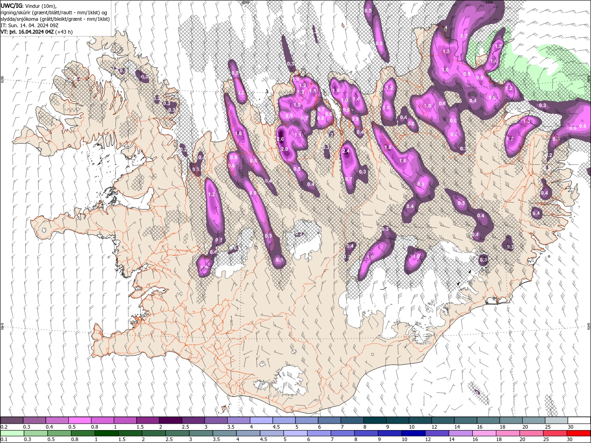The image size is (591, 443).
Task: Click the deep blue swatch at 10 in lower legend
Action: click(413, 433)
